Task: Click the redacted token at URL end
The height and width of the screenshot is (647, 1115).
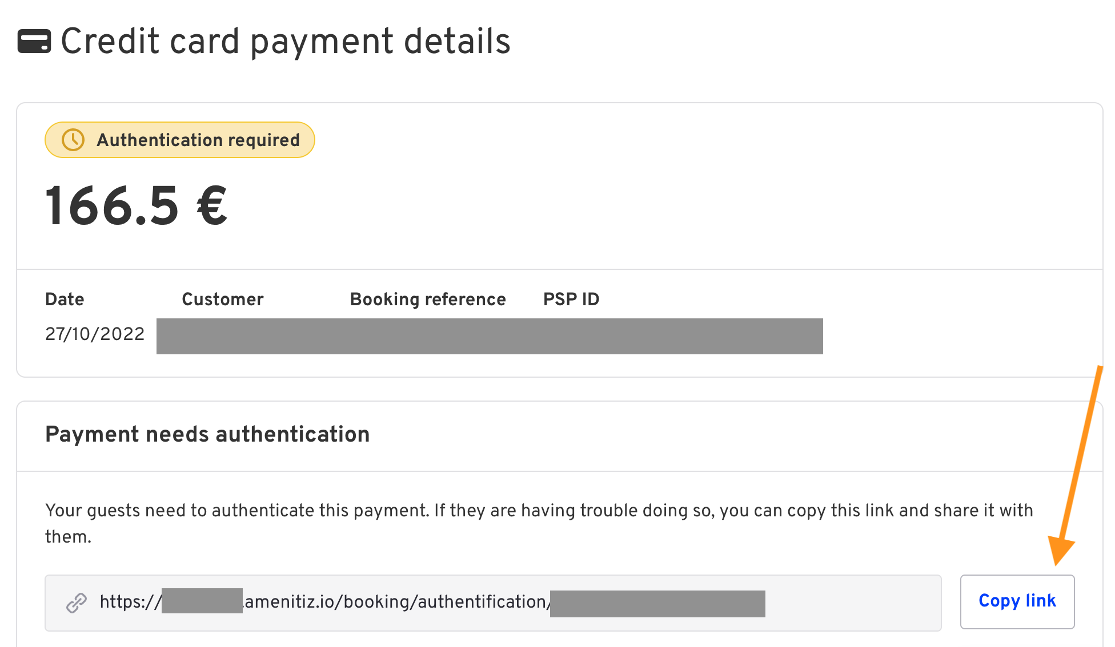Action: tap(657, 604)
